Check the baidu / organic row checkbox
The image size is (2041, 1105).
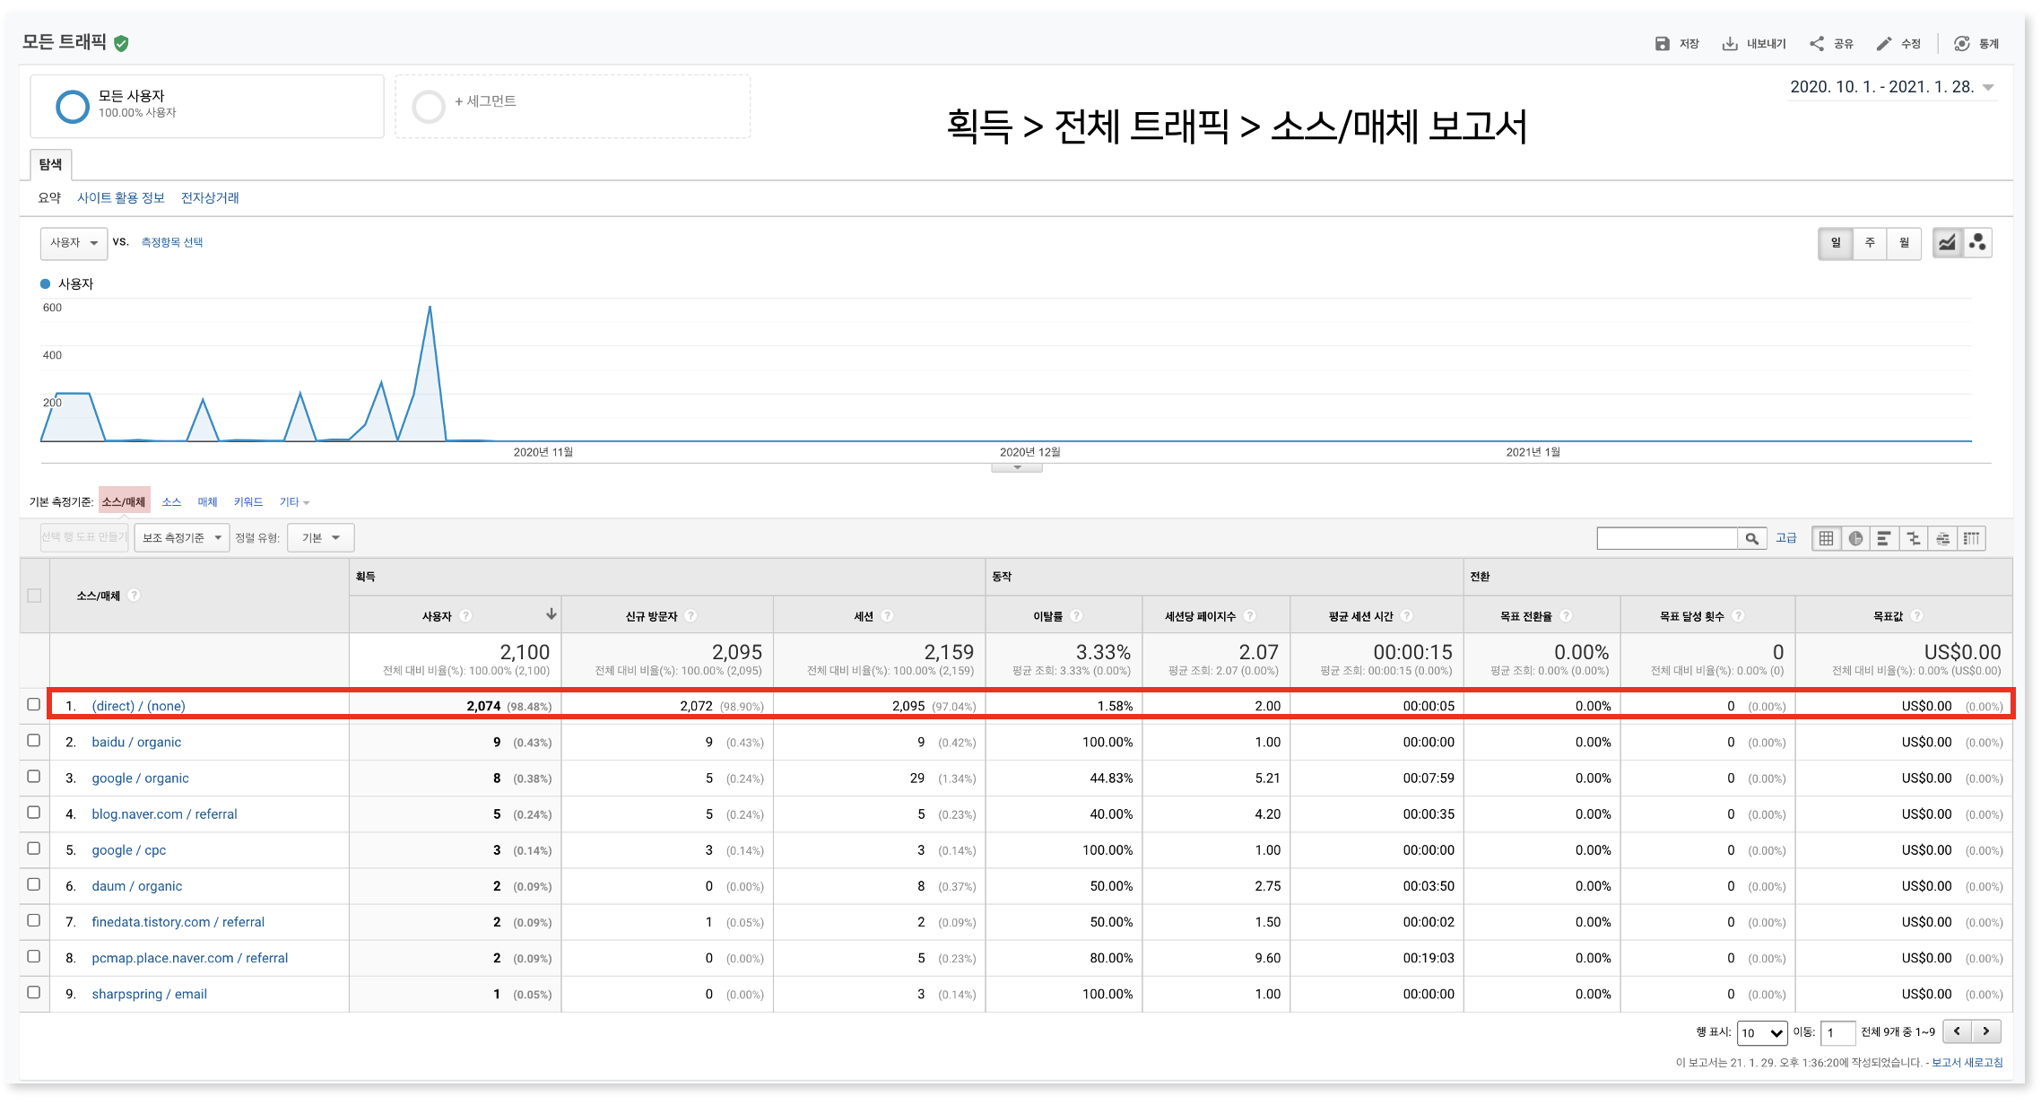[x=34, y=741]
